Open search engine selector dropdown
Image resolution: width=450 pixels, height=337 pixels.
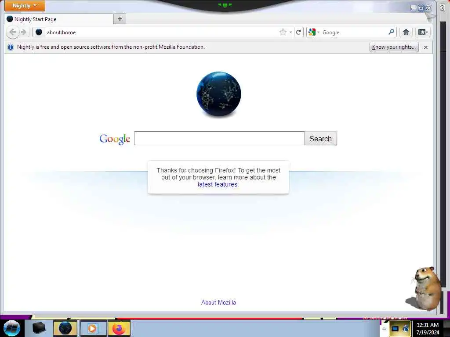pyautogui.click(x=314, y=32)
